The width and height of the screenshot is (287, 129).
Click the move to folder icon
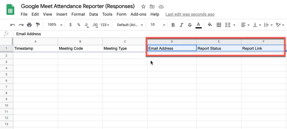[152, 7]
